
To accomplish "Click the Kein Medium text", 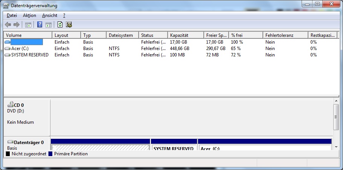I will click(21, 122).
